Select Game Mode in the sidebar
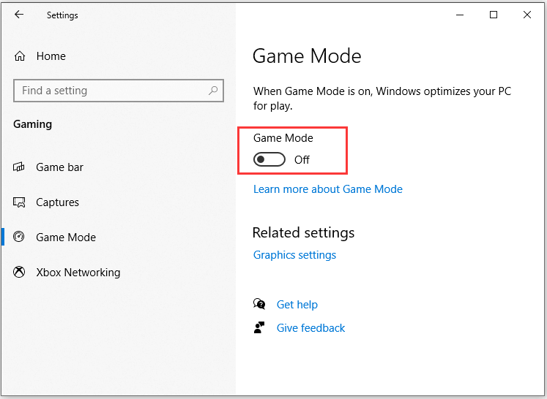 coord(66,237)
